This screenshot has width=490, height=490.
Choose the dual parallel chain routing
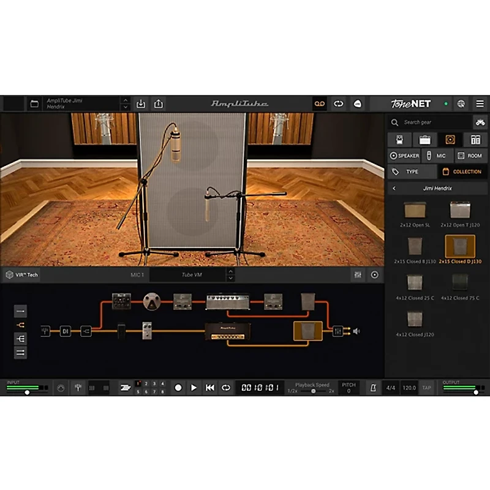point(20,353)
